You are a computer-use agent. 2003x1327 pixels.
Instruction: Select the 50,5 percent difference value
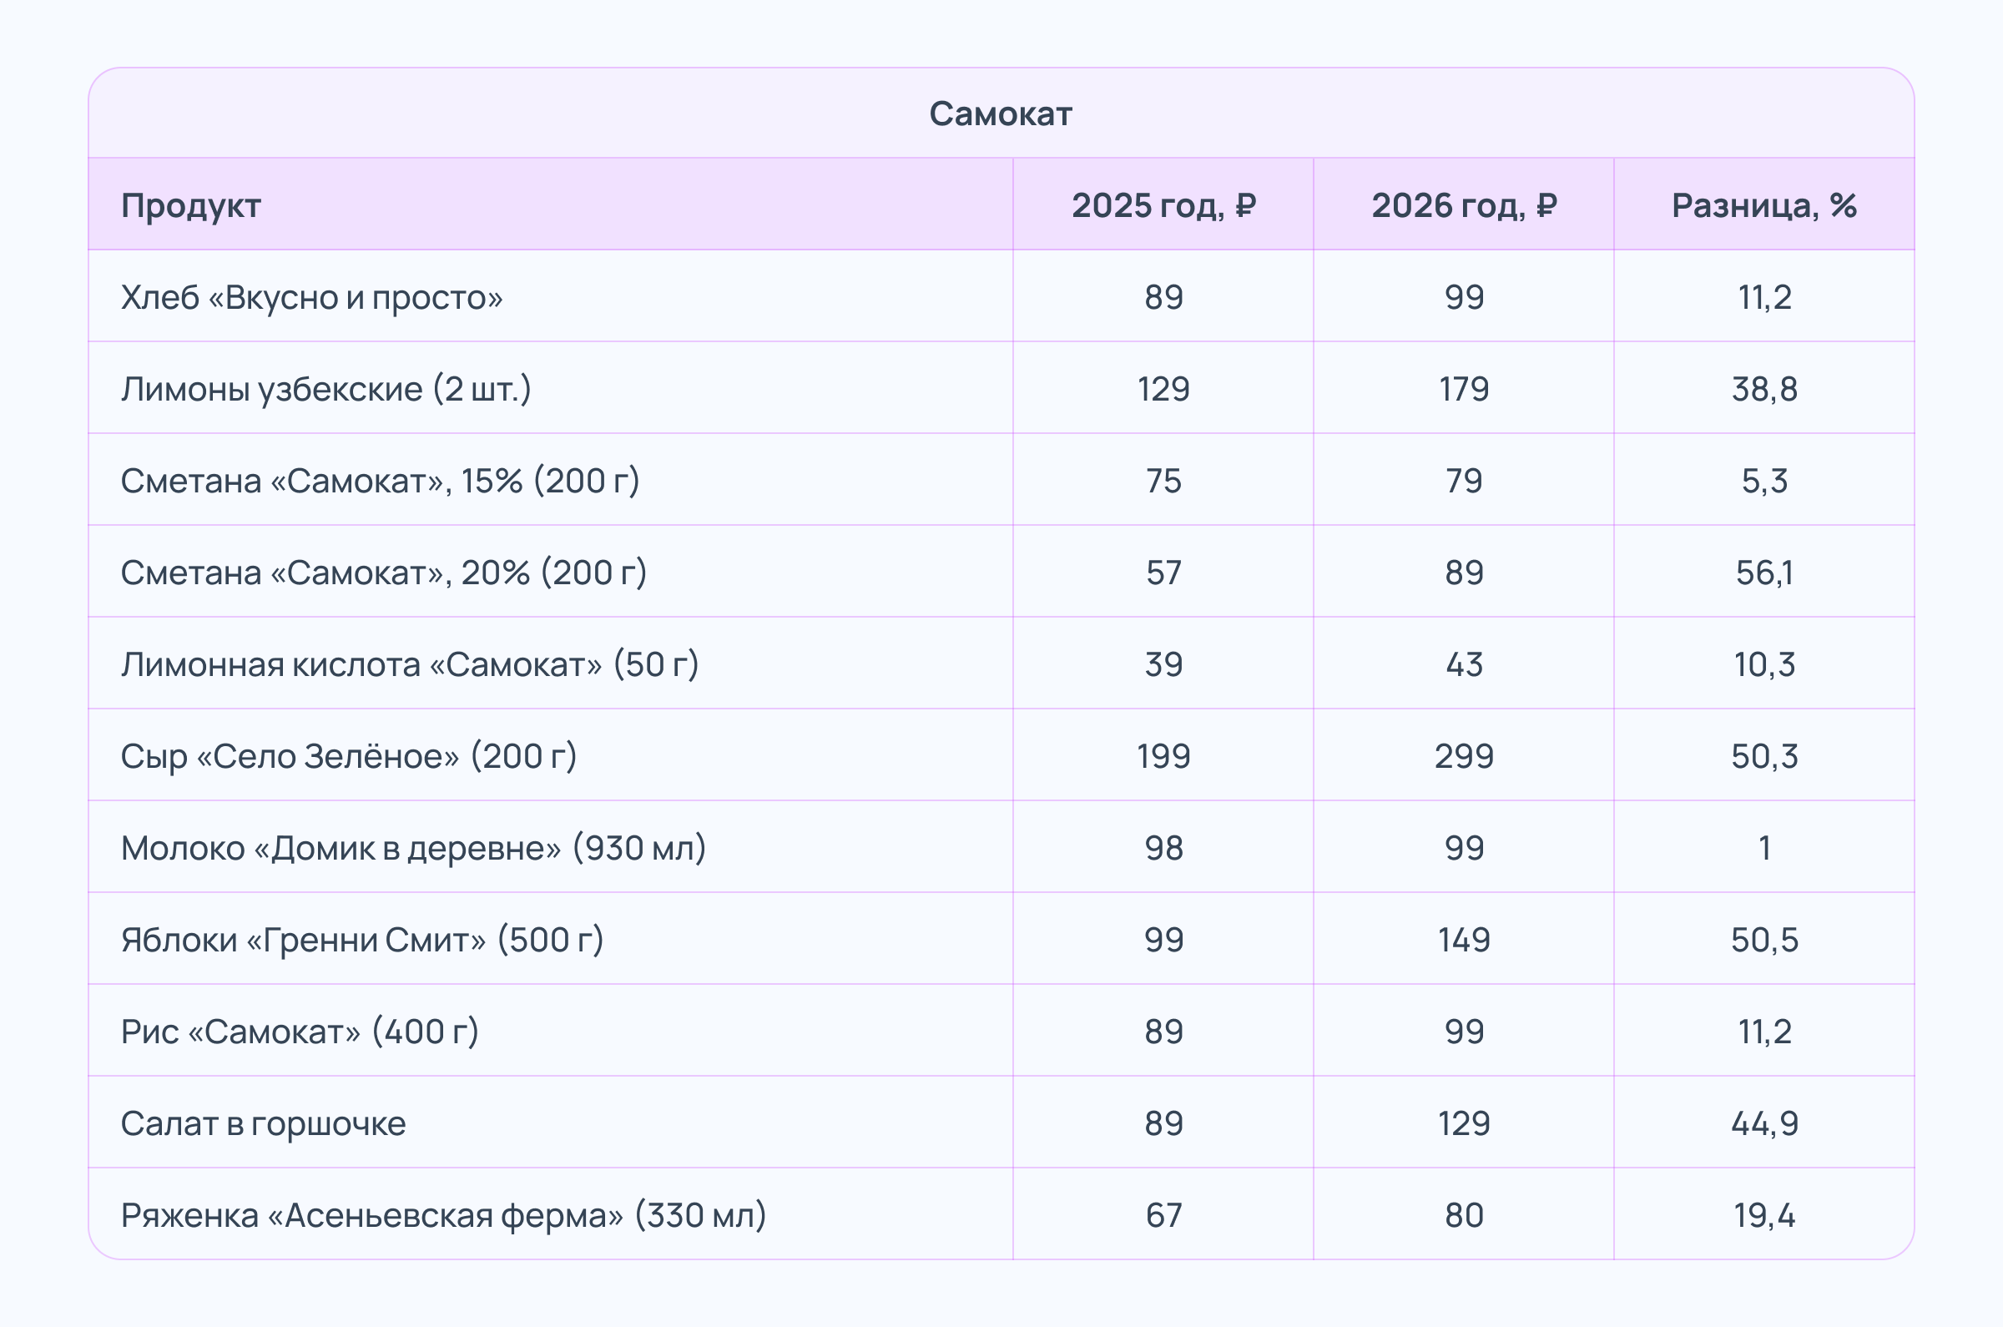click(1763, 941)
